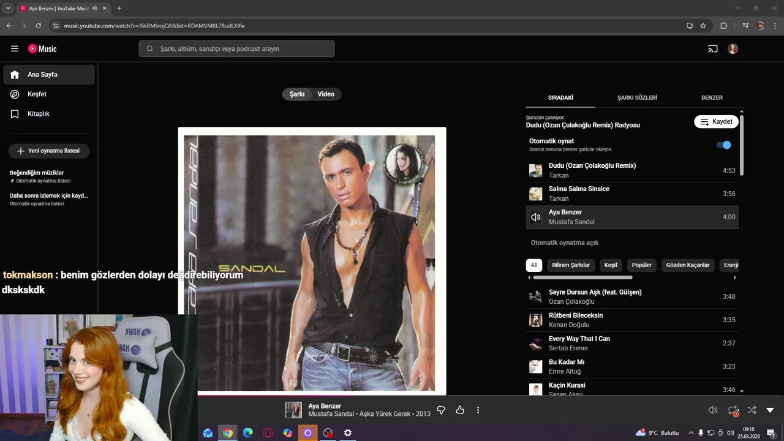Select the All filter chip

[x=534, y=265]
